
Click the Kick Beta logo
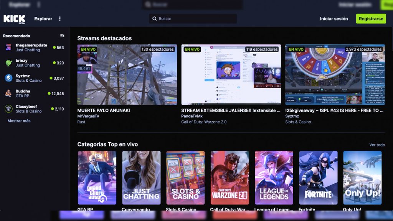[x=14, y=19]
